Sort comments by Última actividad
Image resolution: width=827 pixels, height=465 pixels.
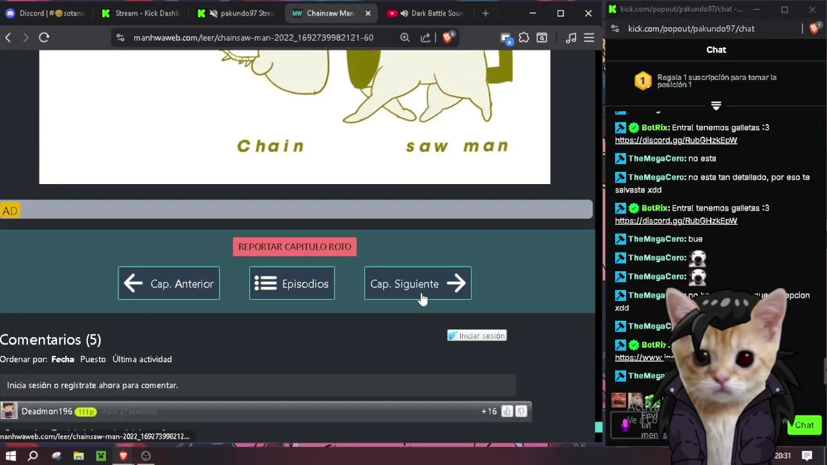142,359
